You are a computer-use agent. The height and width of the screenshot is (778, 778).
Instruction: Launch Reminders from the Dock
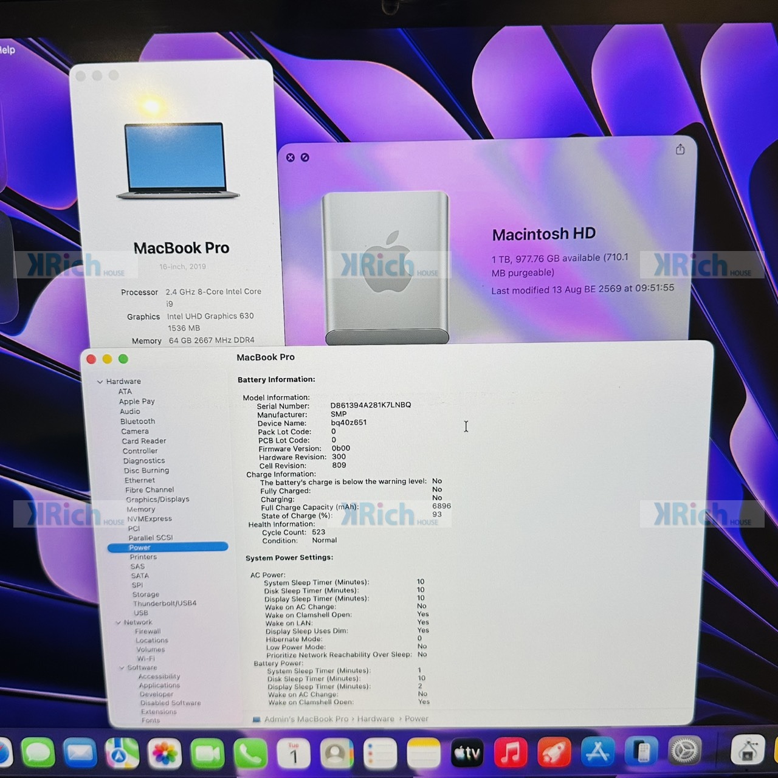tap(380, 754)
